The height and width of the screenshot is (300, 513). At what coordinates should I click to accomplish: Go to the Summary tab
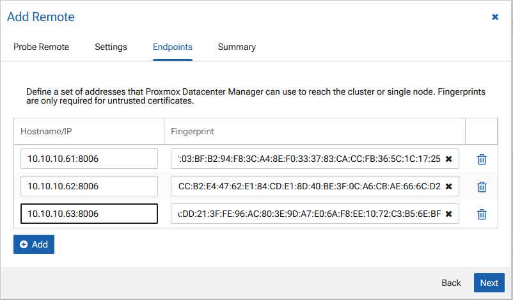(237, 47)
